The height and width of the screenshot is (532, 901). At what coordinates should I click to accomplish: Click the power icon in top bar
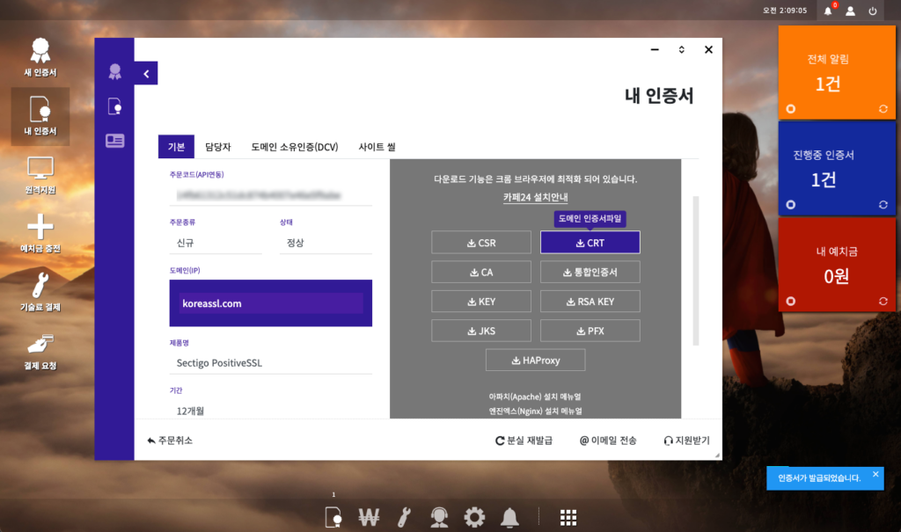pos(873,11)
